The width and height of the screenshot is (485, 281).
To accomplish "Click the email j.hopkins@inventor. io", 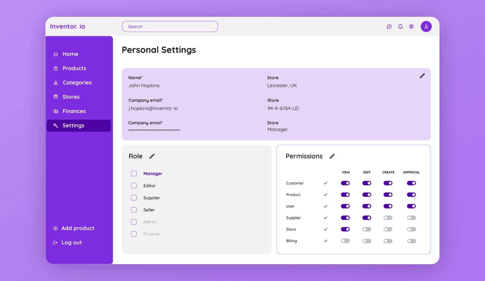I will pos(153,108).
